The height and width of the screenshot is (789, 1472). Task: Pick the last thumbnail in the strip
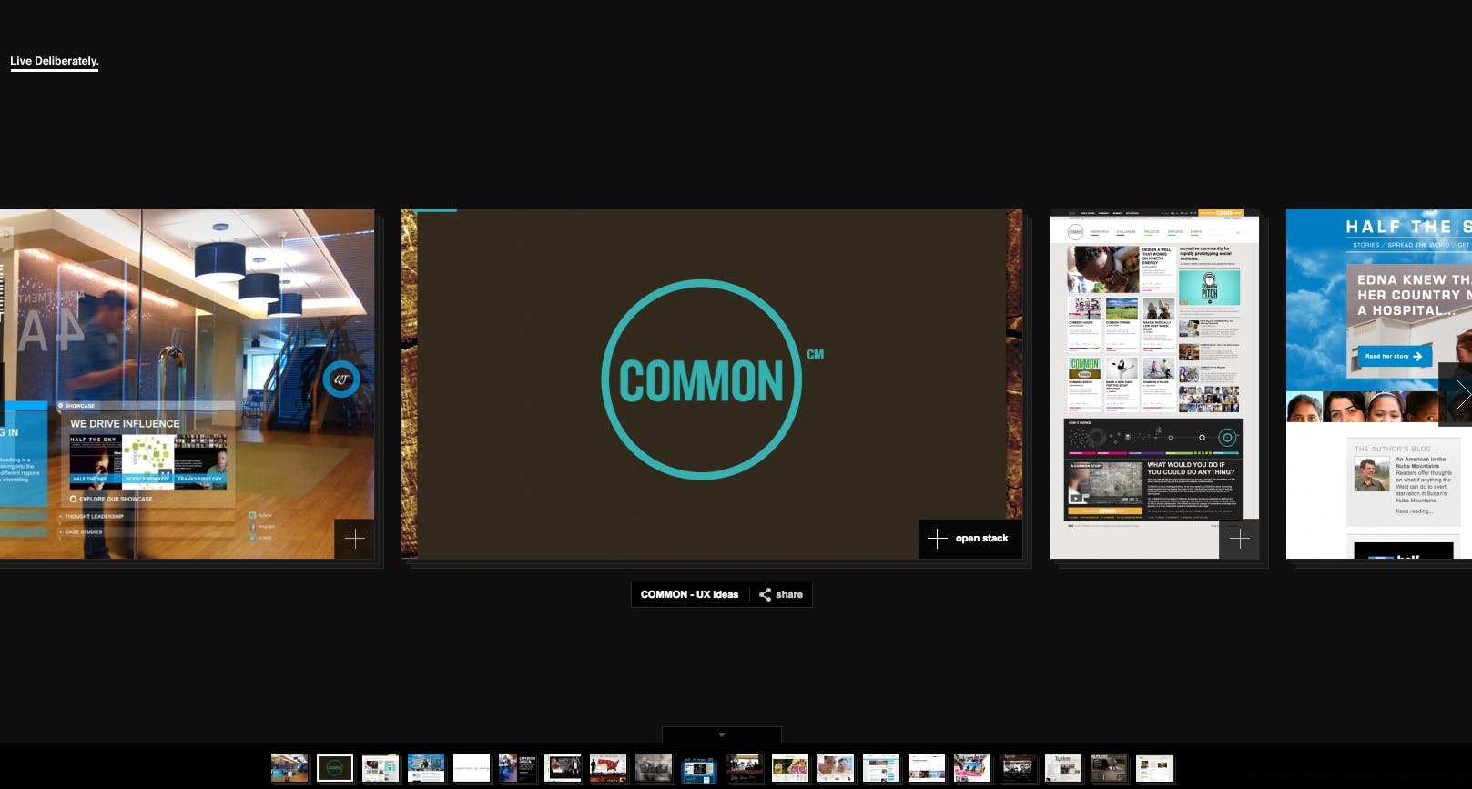[x=1154, y=768]
